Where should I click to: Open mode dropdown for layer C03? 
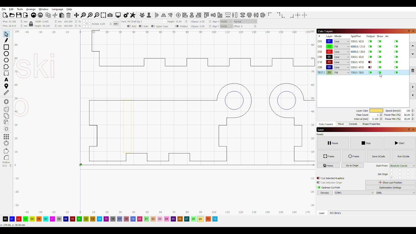pyautogui.click(x=342, y=46)
